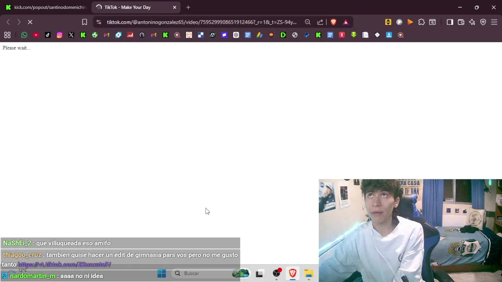Open the green double-arrow download bookmark
Image resolution: width=502 pixels, height=282 pixels.
(354, 35)
